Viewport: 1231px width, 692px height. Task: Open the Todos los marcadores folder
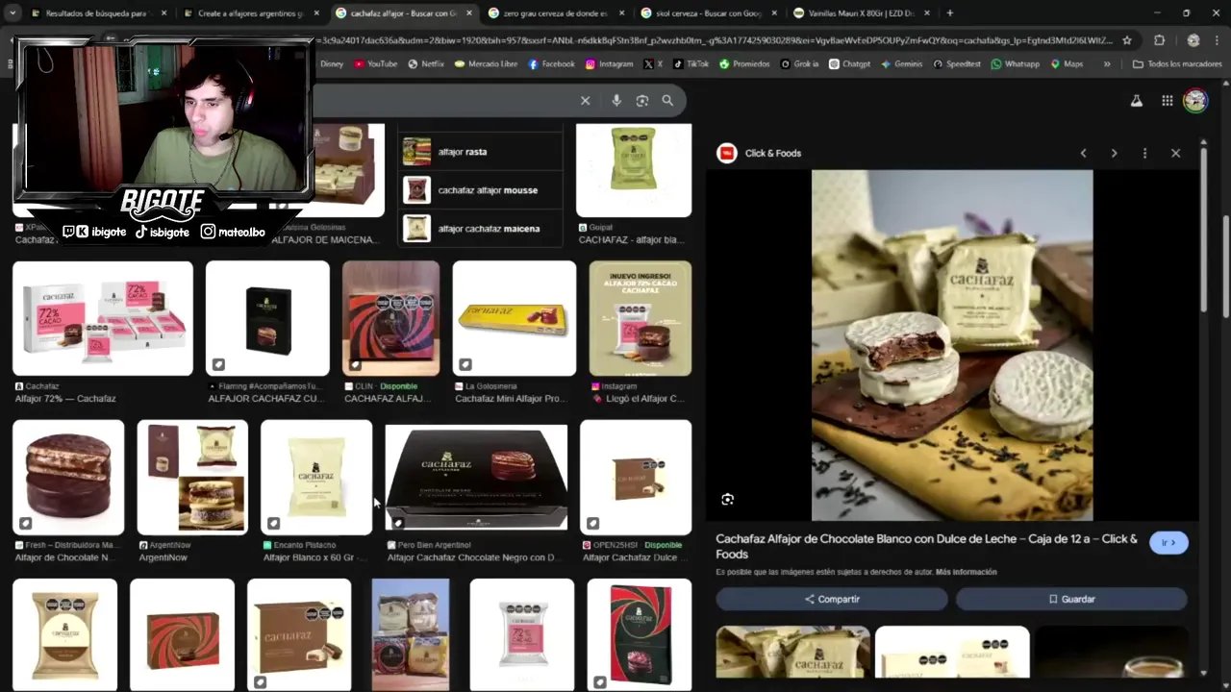1177,64
